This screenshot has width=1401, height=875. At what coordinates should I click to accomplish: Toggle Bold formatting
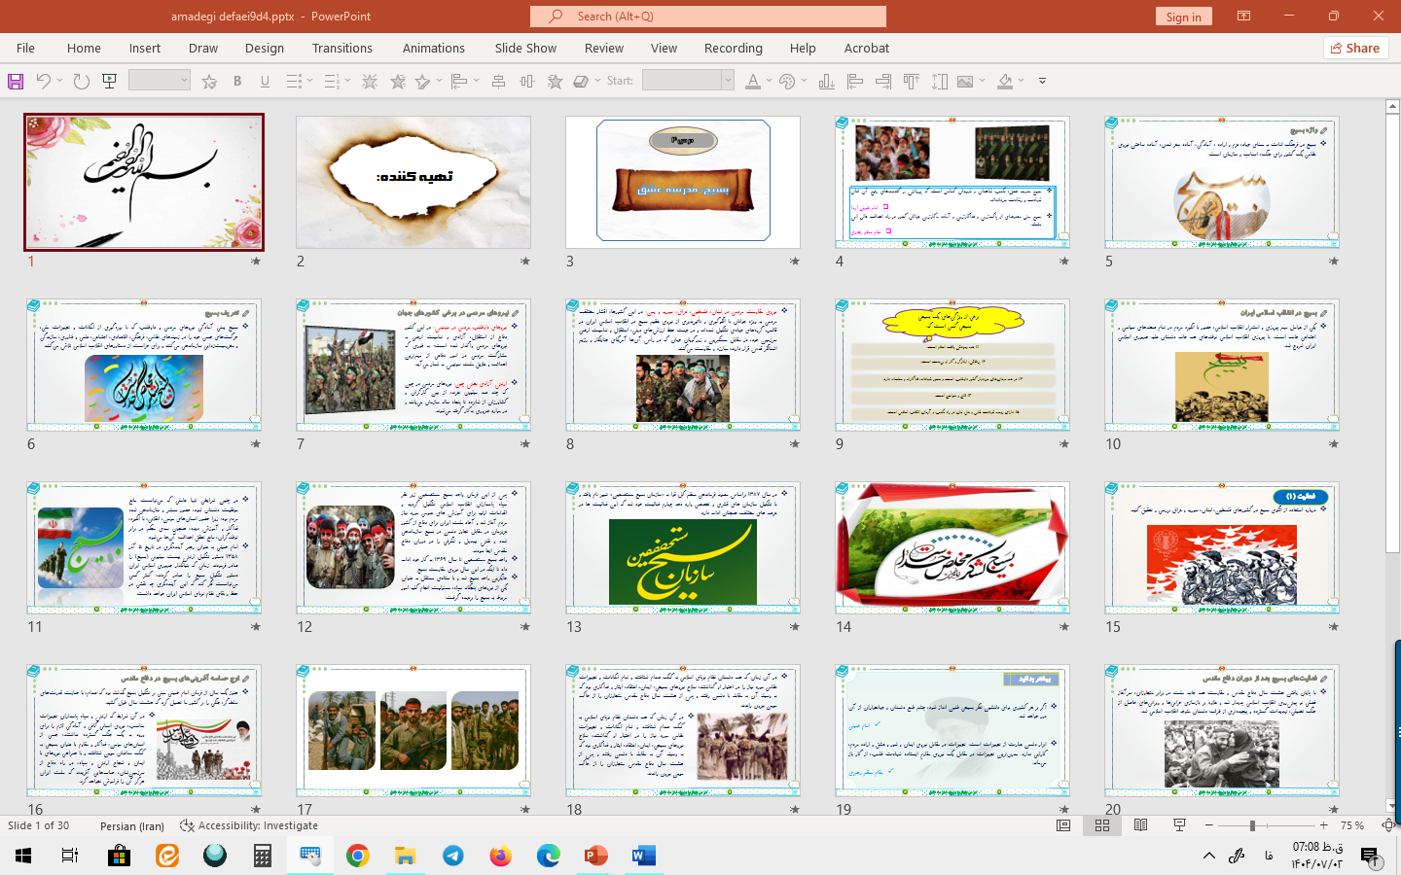click(x=237, y=82)
